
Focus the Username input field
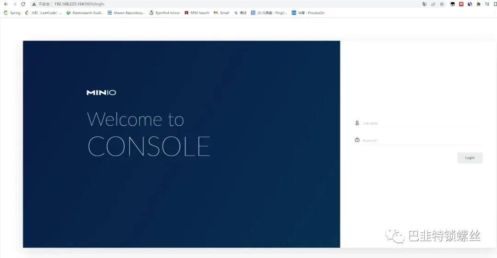coord(422,123)
